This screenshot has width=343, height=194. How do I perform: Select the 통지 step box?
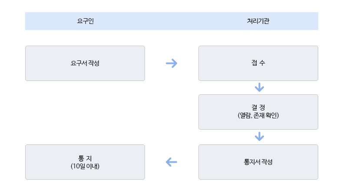[85, 162]
